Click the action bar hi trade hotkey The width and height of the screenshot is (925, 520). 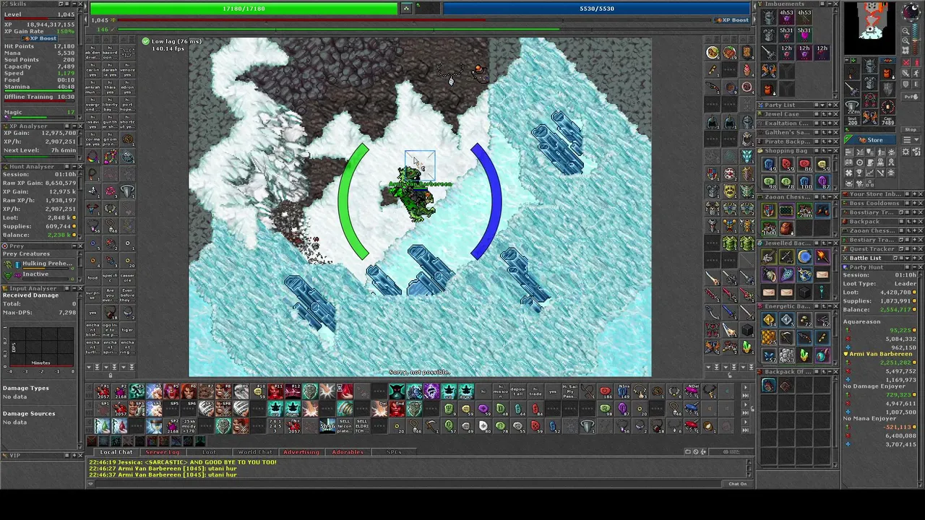535,391
